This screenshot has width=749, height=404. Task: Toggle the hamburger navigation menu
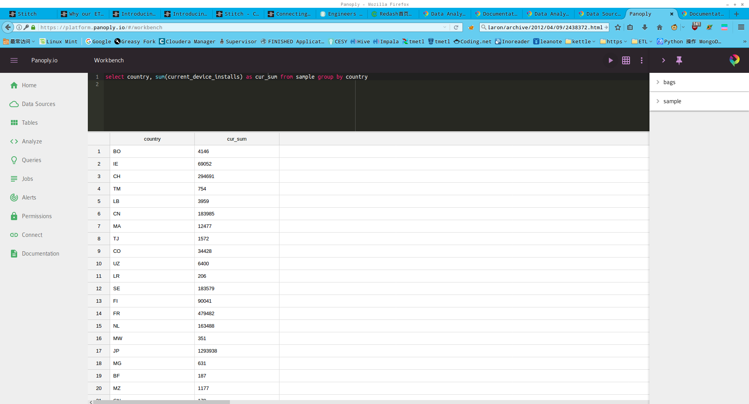pyautogui.click(x=14, y=60)
